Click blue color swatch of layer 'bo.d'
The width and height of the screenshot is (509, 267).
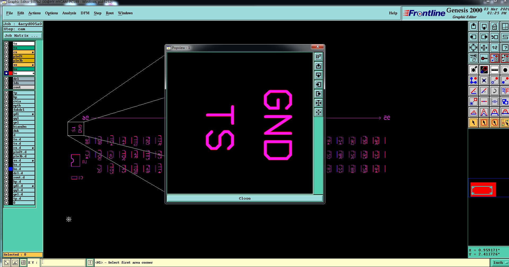coord(11,169)
